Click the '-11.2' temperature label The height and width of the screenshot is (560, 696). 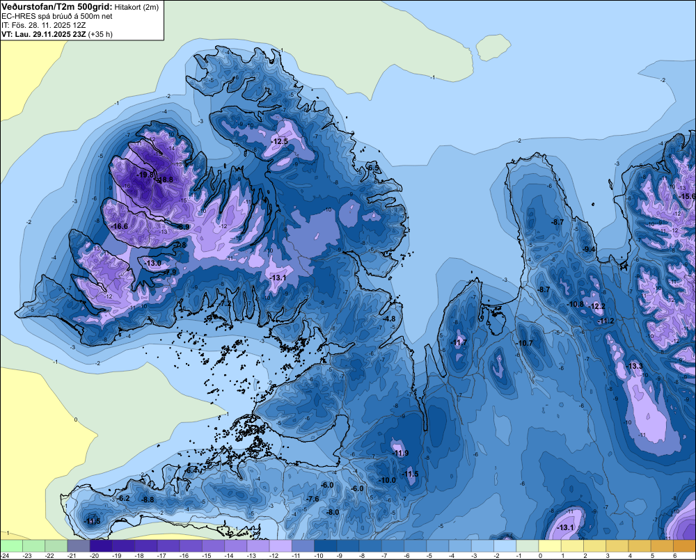click(x=606, y=321)
